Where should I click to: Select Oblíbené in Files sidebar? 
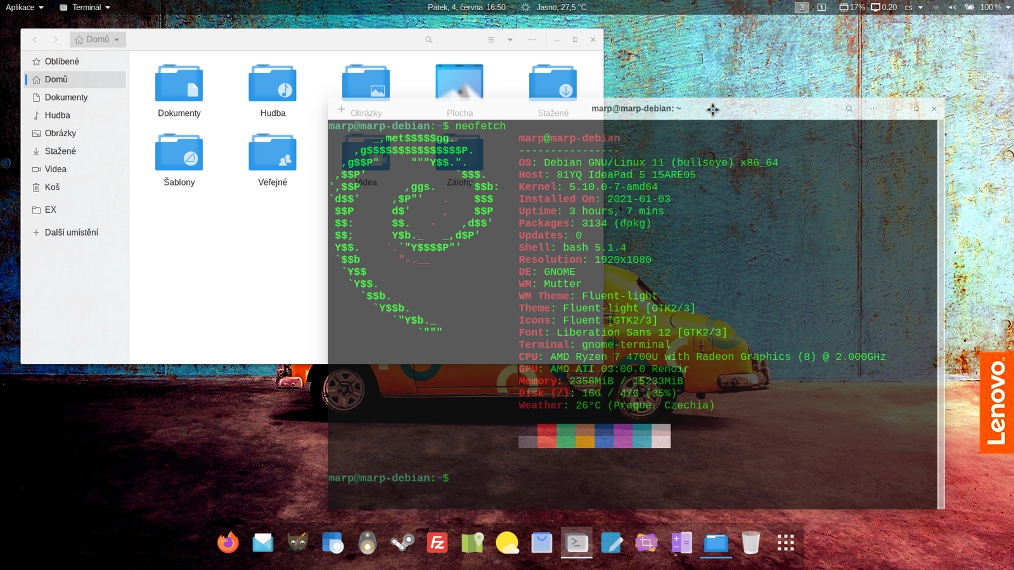click(75, 61)
